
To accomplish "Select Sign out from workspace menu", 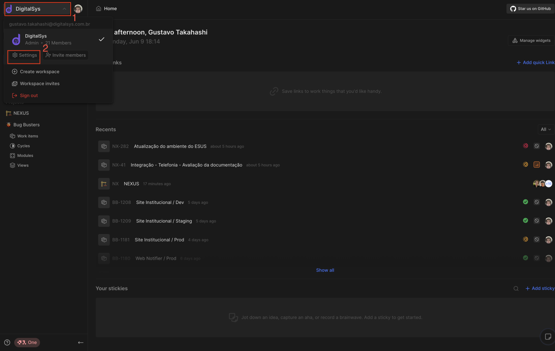I will pos(28,96).
